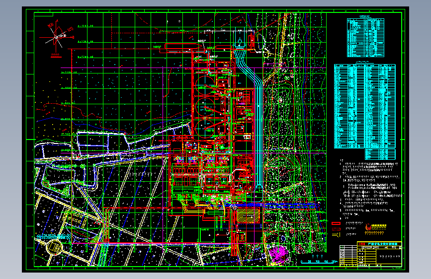Image resolution: width=431 pixels, height=279 pixels.
Task: Select the lowest red circular tank
Action: [205, 128]
